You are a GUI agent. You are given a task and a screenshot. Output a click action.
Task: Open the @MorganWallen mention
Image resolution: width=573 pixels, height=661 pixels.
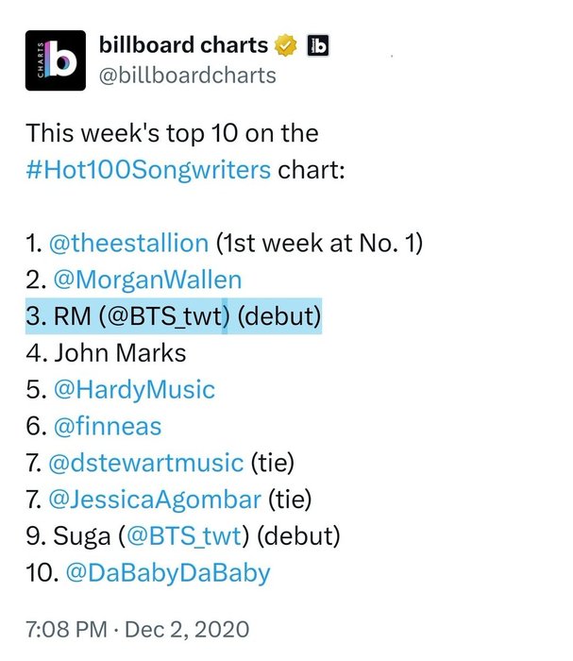147,280
